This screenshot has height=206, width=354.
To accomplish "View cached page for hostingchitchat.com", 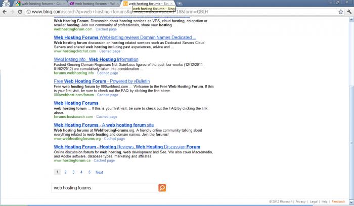I will (x=110, y=51).
